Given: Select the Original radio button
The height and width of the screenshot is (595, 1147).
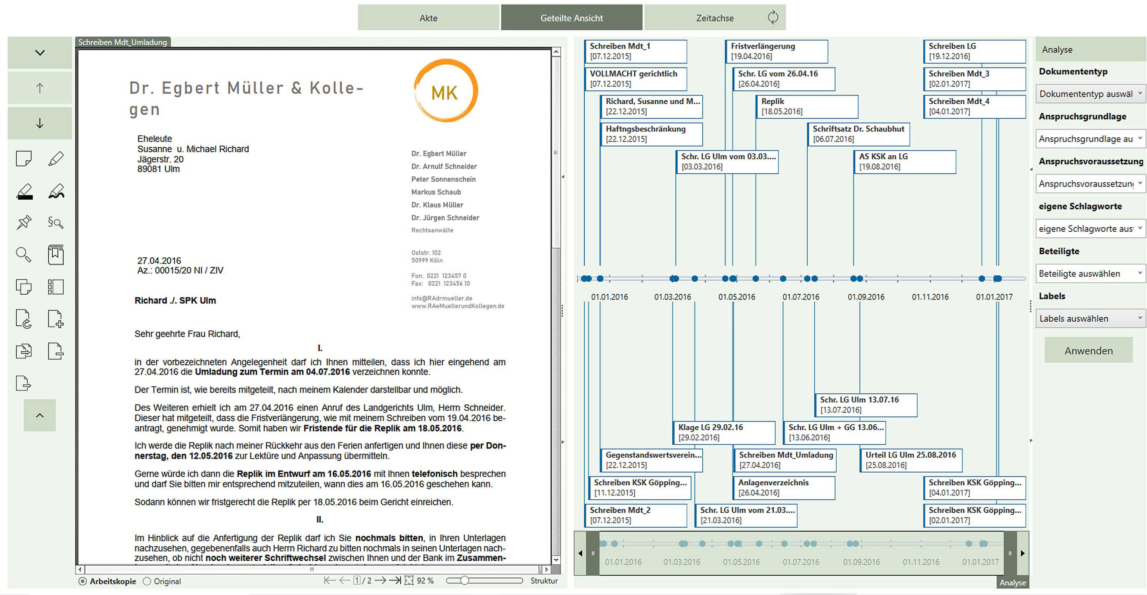Looking at the screenshot, I should tap(147, 581).
